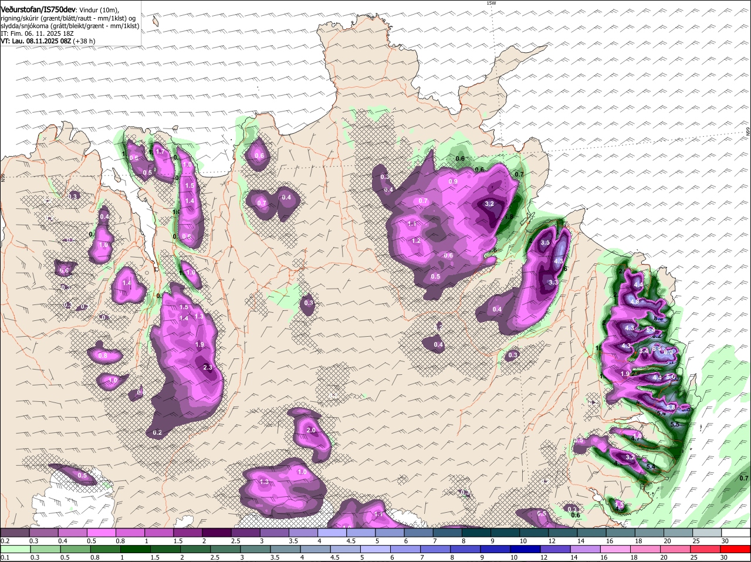Click the 'N99' label on left map edge
The height and width of the screenshot is (562, 751).
coord(2,177)
